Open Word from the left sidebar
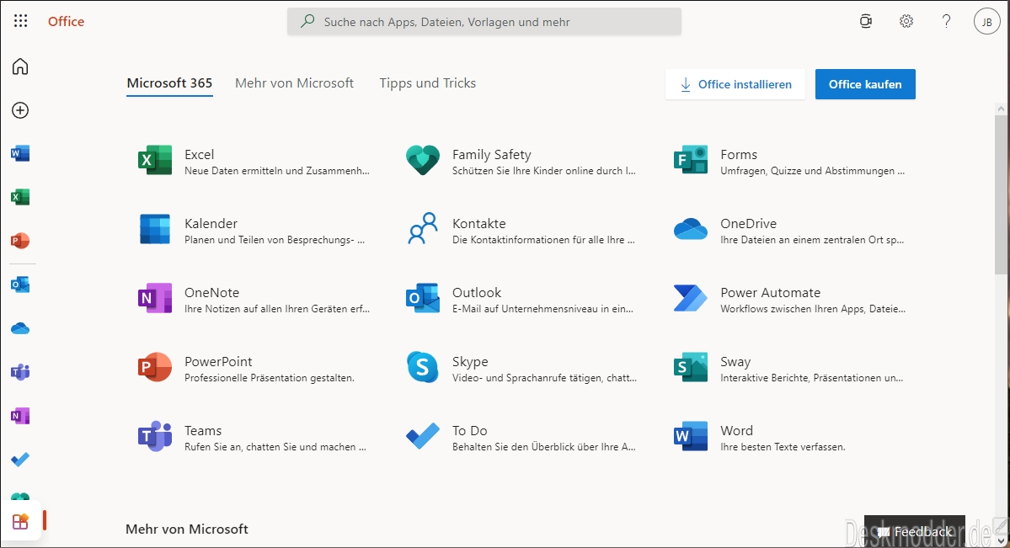 (x=20, y=153)
